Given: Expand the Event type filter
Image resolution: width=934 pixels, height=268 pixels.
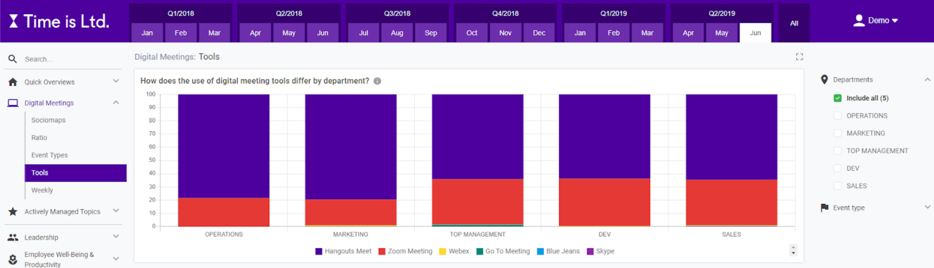Looking at the screenshot, I should point(927,207).
